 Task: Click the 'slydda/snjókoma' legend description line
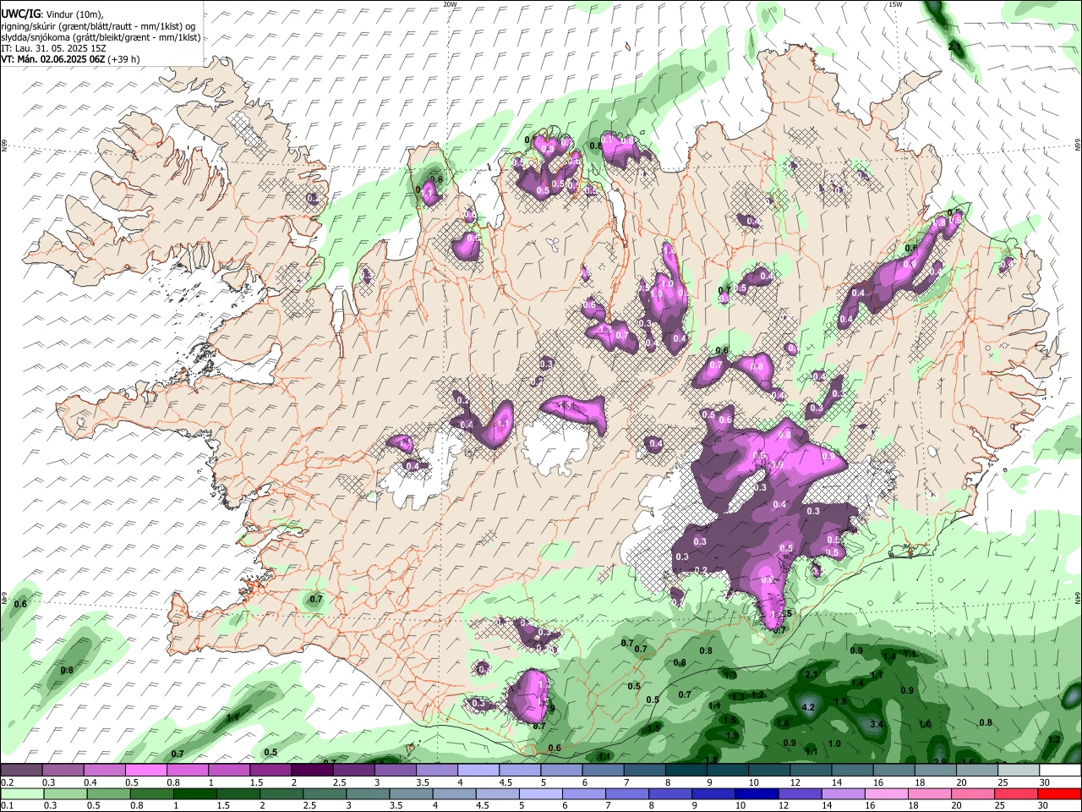tap(101, 36)
